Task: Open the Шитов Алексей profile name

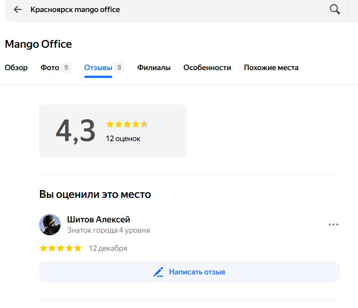Action: (98, 219)
